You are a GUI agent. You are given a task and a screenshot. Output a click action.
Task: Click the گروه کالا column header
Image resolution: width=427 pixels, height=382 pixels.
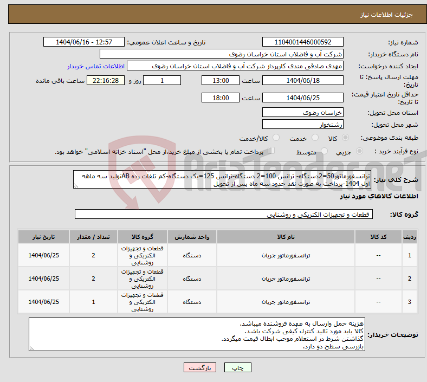(143, 237)
